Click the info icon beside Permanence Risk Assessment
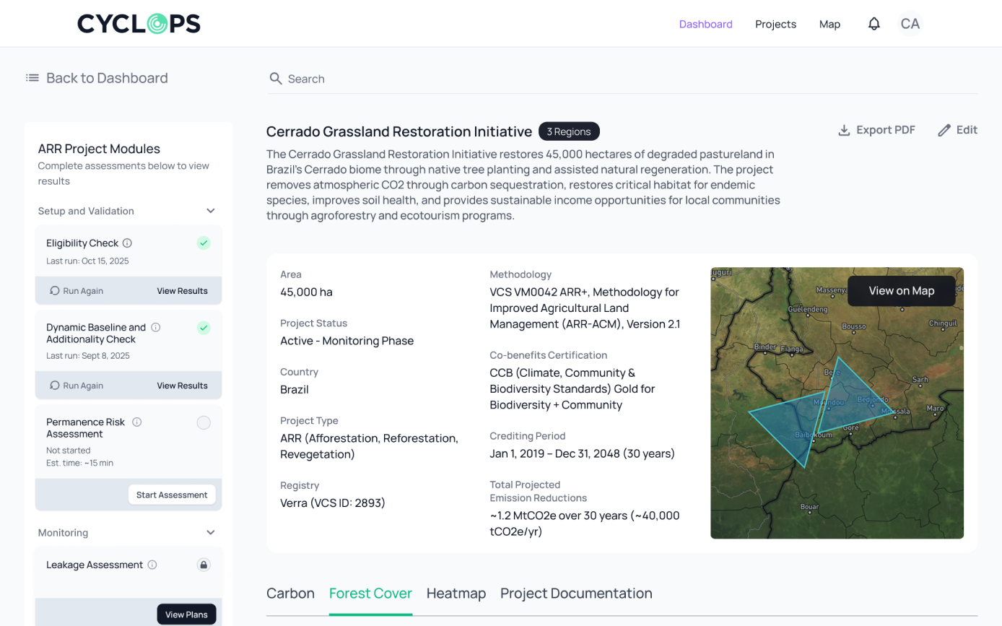1002x626 pixels. pos(136,422)
